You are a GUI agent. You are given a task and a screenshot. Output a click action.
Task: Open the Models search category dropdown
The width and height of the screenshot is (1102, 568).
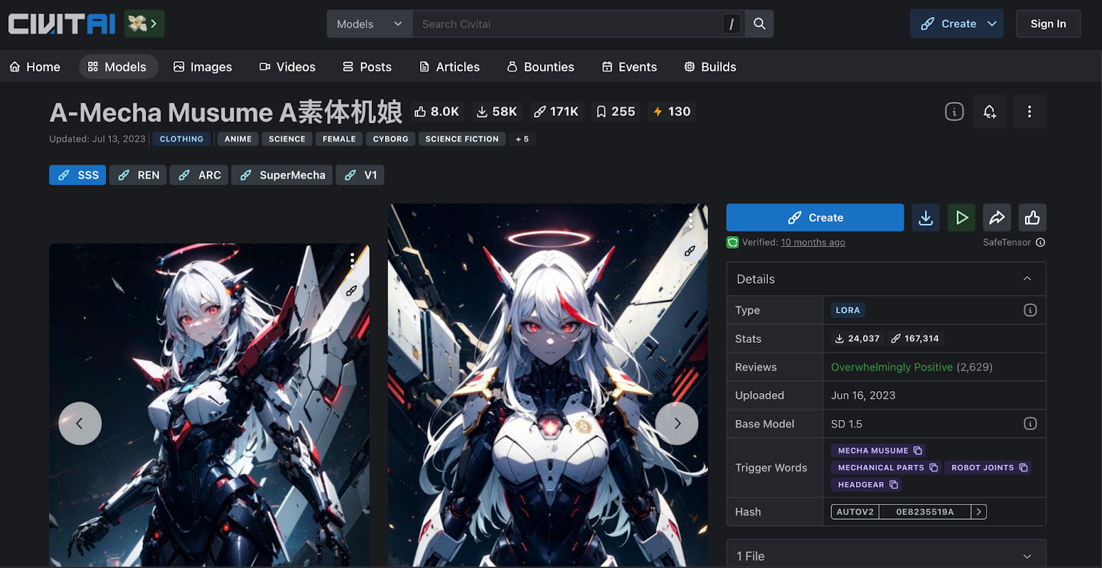(369, 24)
